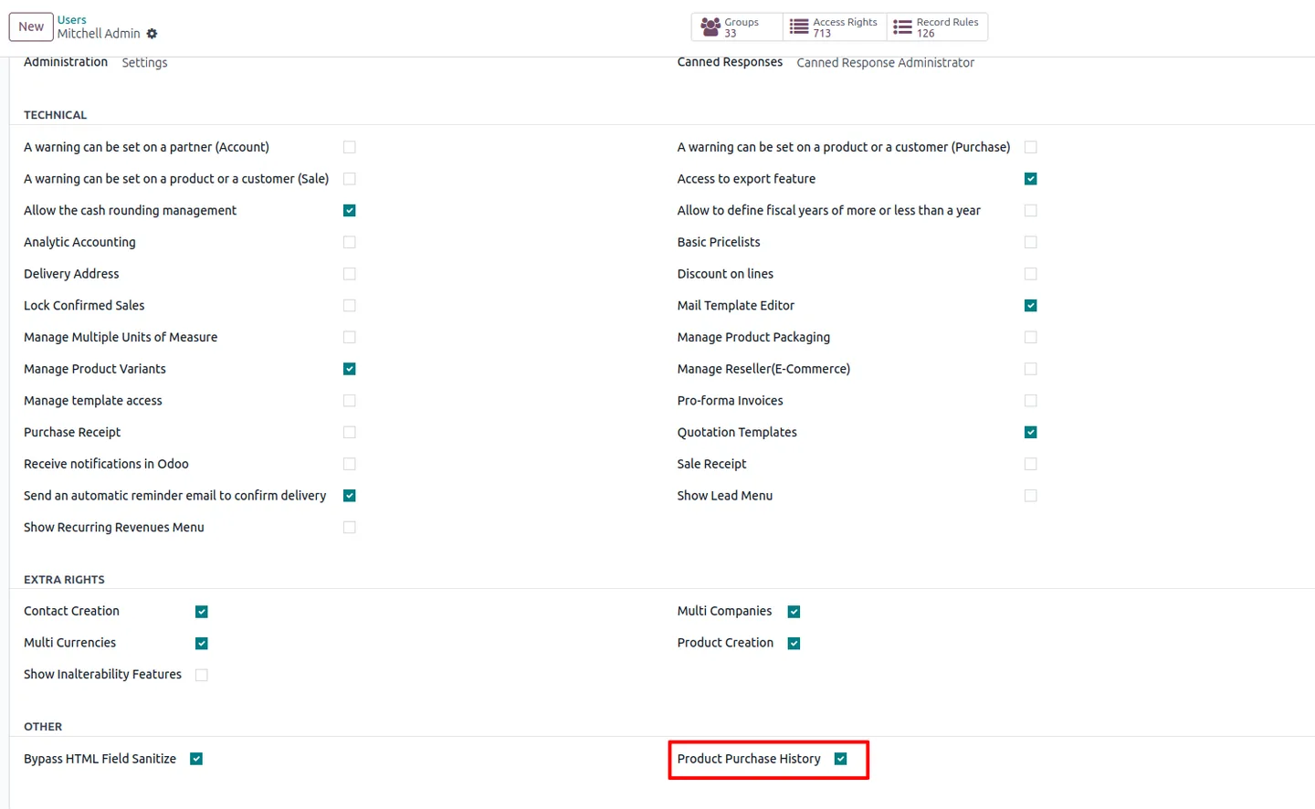Uncheck Product Purchase History
Image resolution: width=1315 pixels, height=809 pixels.
[841, 759]
